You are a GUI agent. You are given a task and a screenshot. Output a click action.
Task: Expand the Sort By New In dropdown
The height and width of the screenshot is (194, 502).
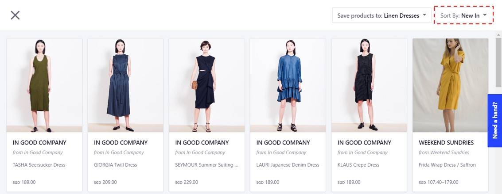tap(463, 15)
